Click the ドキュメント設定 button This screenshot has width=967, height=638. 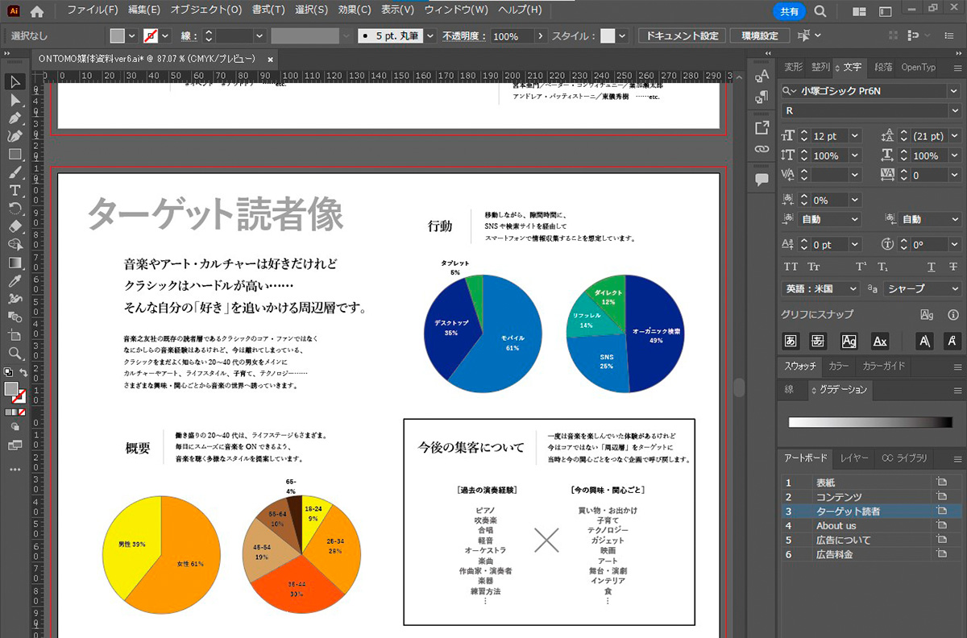coord(681,36)
